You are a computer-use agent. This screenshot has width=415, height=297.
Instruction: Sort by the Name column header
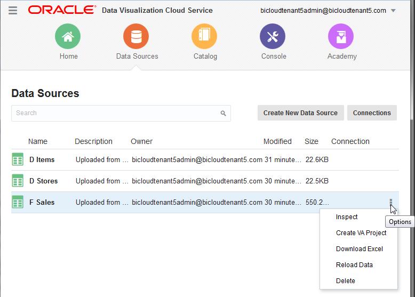[38, 141]
